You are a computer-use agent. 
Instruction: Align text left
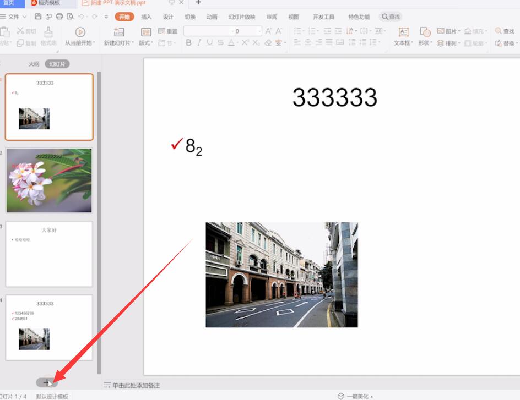click(x=297, y=42)
